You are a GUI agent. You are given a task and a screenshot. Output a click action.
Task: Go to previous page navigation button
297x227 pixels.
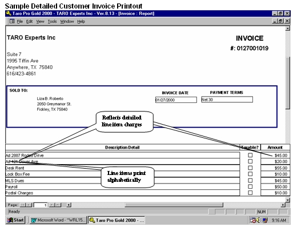tap(29, 205)
